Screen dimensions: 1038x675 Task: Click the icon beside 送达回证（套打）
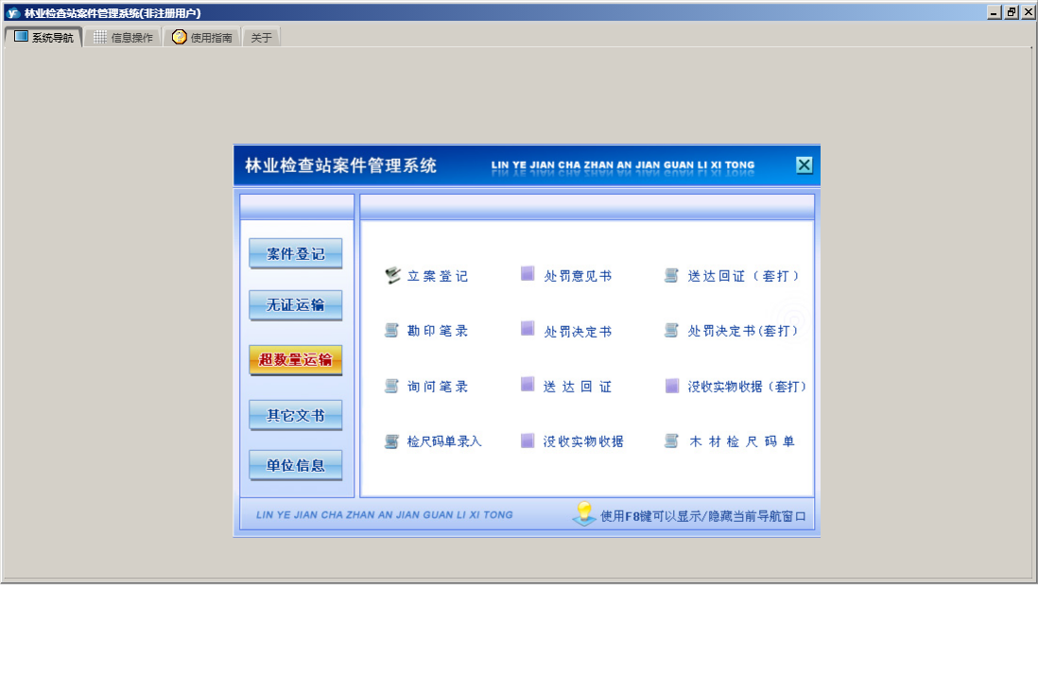click(x=671, y=274)
